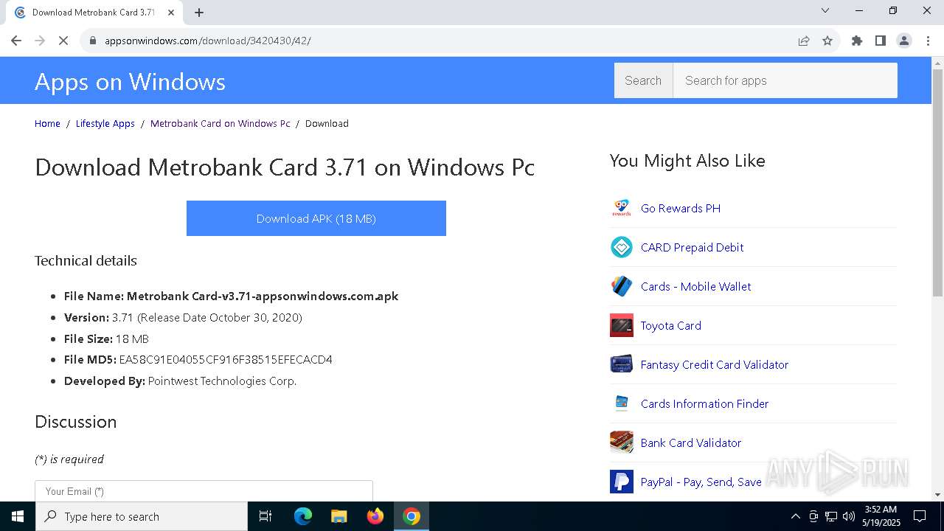Click the browser back arrow
944x531 pixels.
(x=16, y=41)
